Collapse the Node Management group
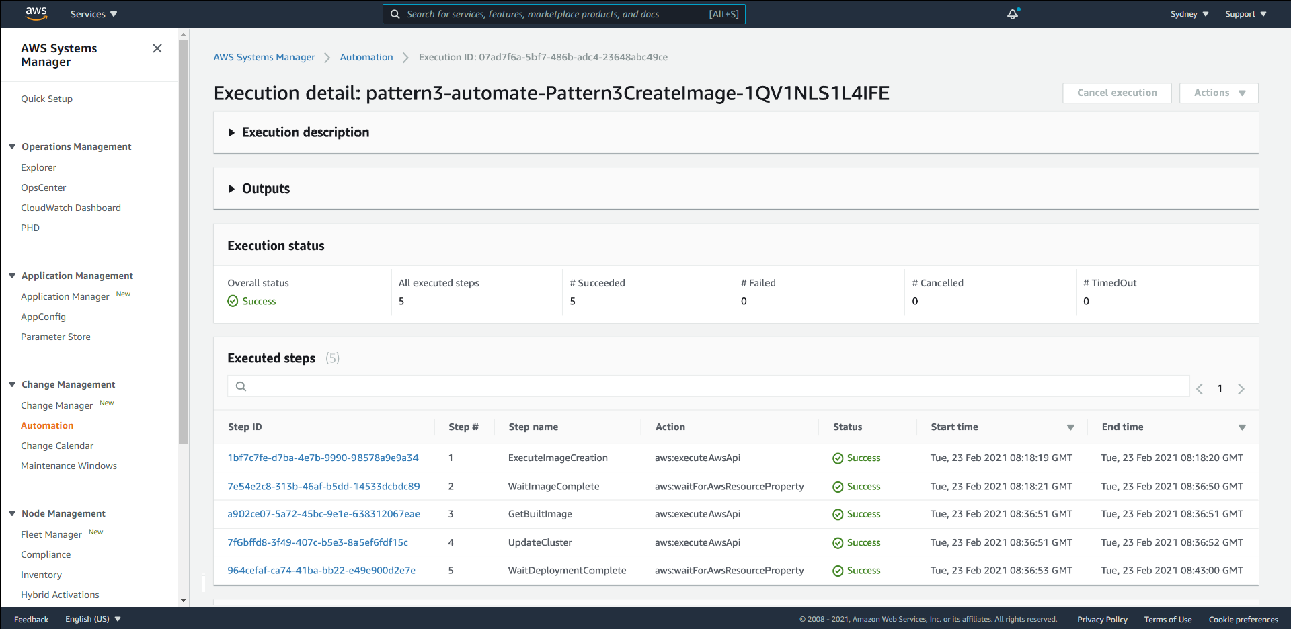1291x629 pixels. [x=12, y=513]
